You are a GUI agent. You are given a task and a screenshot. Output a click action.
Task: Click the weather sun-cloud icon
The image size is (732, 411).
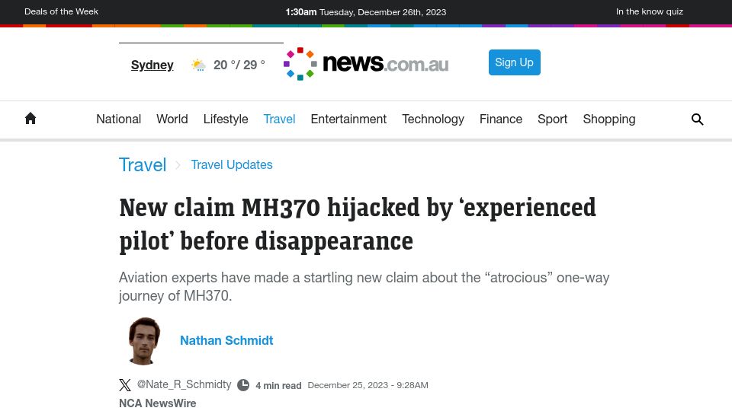click(198, 65)
